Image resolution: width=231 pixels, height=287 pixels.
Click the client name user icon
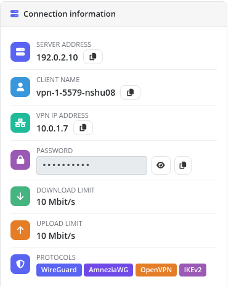20,87
